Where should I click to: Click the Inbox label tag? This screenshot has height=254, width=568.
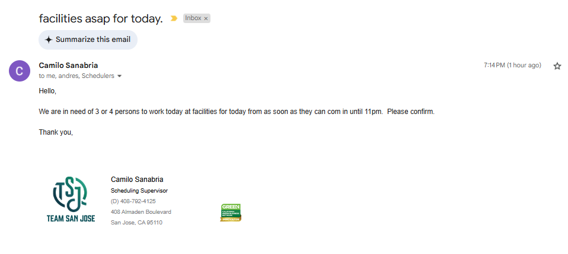click(x=193, y=18)
